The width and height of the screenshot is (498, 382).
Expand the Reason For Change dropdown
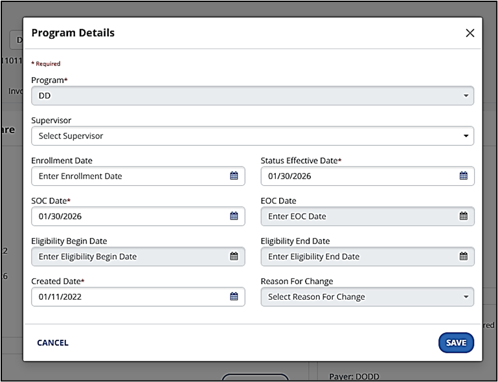pos(367,297)
